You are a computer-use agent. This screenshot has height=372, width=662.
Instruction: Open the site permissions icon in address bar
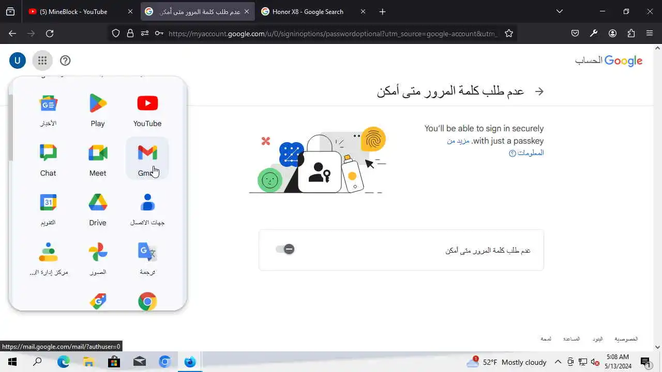click(145, 33)
